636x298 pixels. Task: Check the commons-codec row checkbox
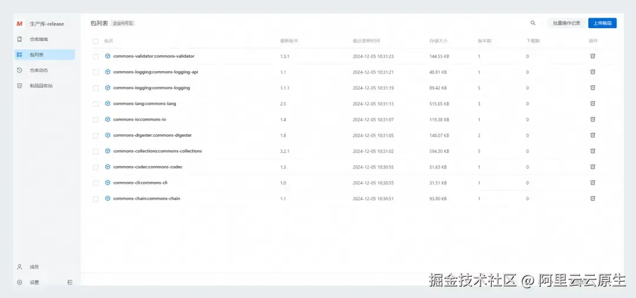coord(96,167)
